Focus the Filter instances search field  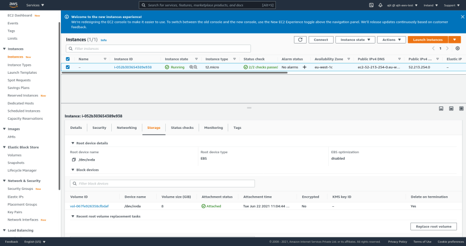158,48
